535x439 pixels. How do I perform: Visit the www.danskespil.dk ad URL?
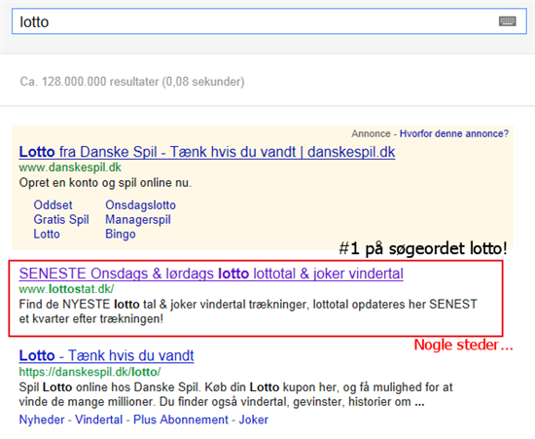tap(70, 167)
